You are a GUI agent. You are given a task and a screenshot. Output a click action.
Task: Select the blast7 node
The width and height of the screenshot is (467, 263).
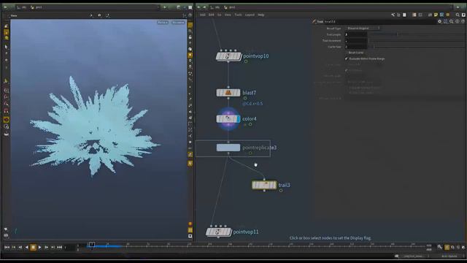coord(228,93)
